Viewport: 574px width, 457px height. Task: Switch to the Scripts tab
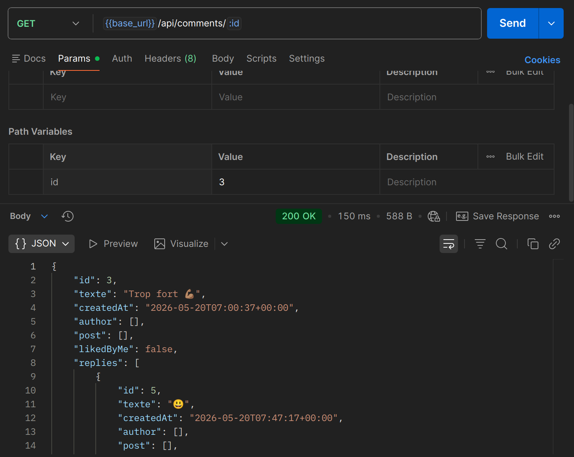[262, 59]
